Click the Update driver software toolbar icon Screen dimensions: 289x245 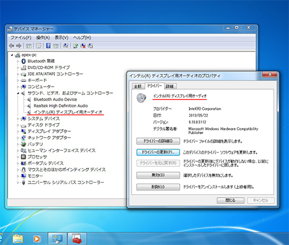(76, 46)
